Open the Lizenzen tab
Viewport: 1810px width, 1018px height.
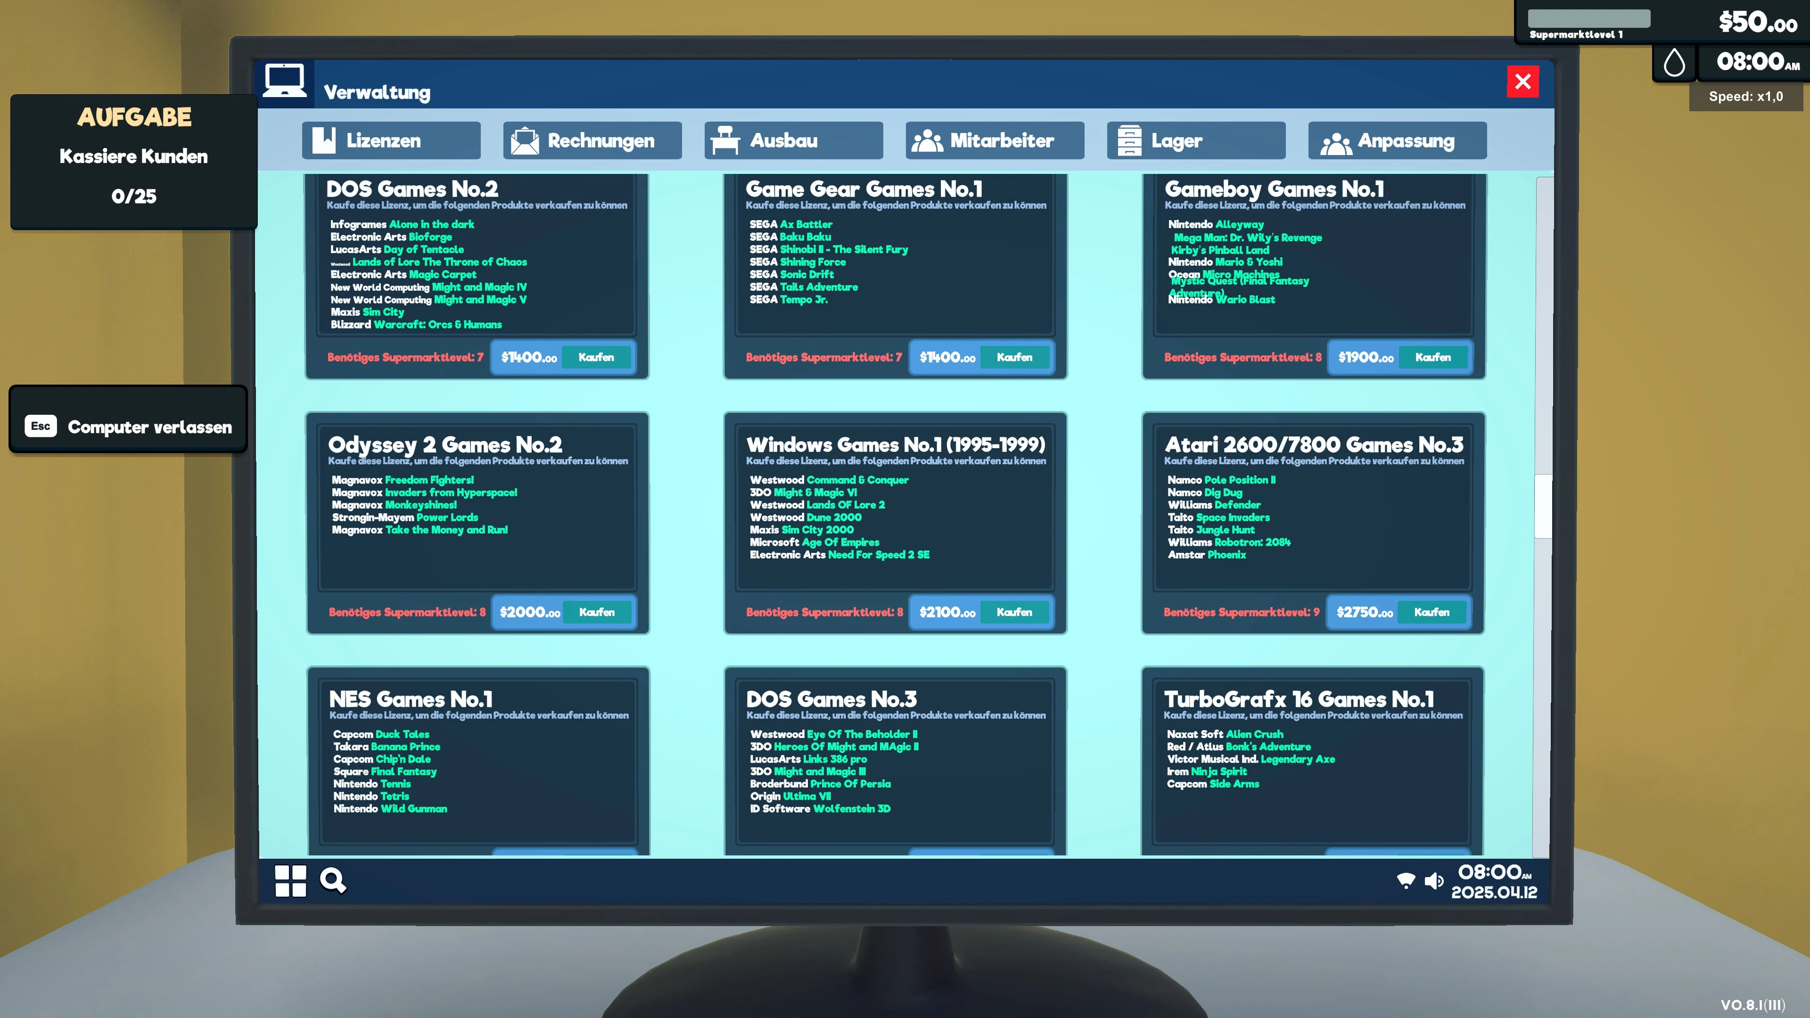click(x=391, y=140)
